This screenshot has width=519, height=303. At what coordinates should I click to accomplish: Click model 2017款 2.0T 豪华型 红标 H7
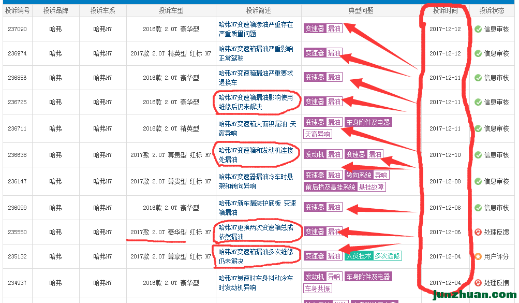(x=171, y=232)
